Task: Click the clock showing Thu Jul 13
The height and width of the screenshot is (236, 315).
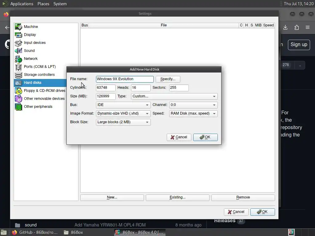Action: click(x=298, y=4)
